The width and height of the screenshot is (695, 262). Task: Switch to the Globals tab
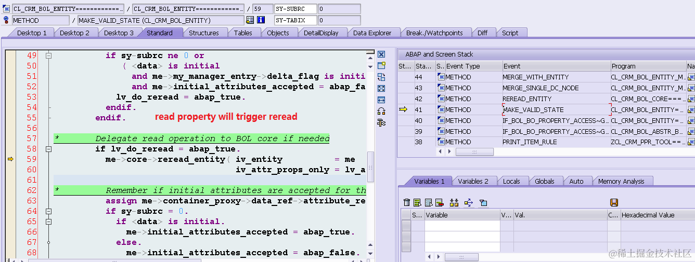tap(545, 181)
